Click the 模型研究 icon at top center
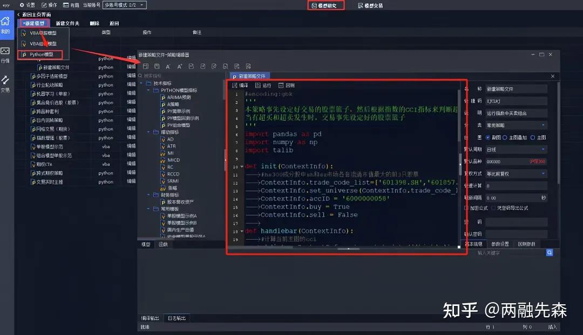Viewport: 583px width, 335px height. [326, 6]
